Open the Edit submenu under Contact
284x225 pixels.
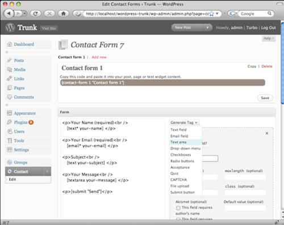tap(12, 179)
